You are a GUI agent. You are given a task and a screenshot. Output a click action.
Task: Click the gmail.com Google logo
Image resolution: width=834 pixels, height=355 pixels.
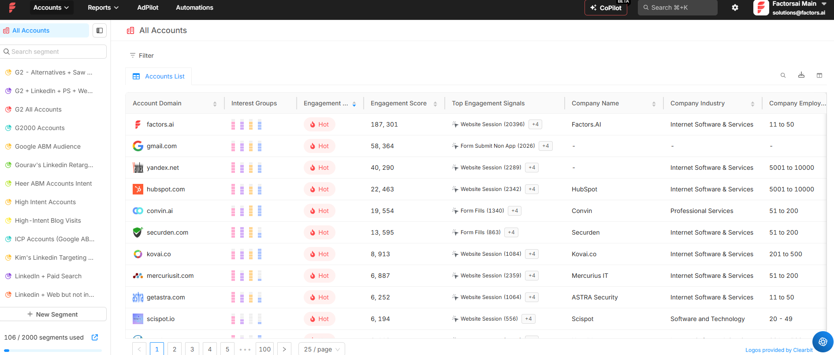click(x=138, y=146)
